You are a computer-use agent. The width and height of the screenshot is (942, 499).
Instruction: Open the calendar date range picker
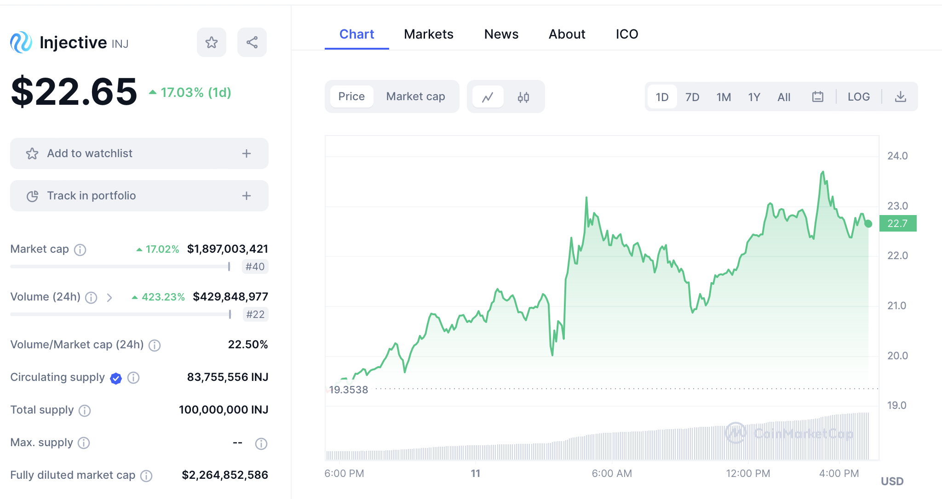817,97
